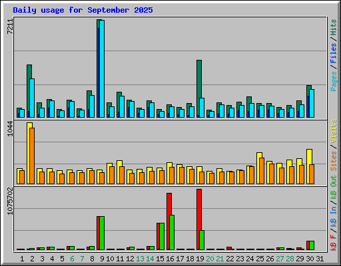Click the day 30 label on the axis
The height and width of the screenshot is (266, 341).
pyautogui.click(x=310, y=259)
